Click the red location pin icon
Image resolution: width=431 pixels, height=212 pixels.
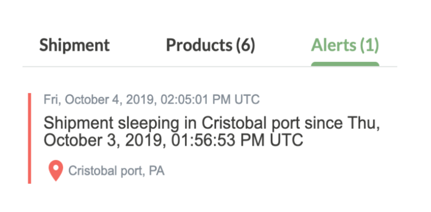(56, 170)
